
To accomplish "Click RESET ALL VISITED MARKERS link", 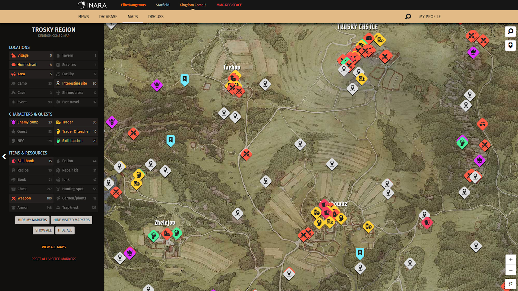I will pos(54,259).
